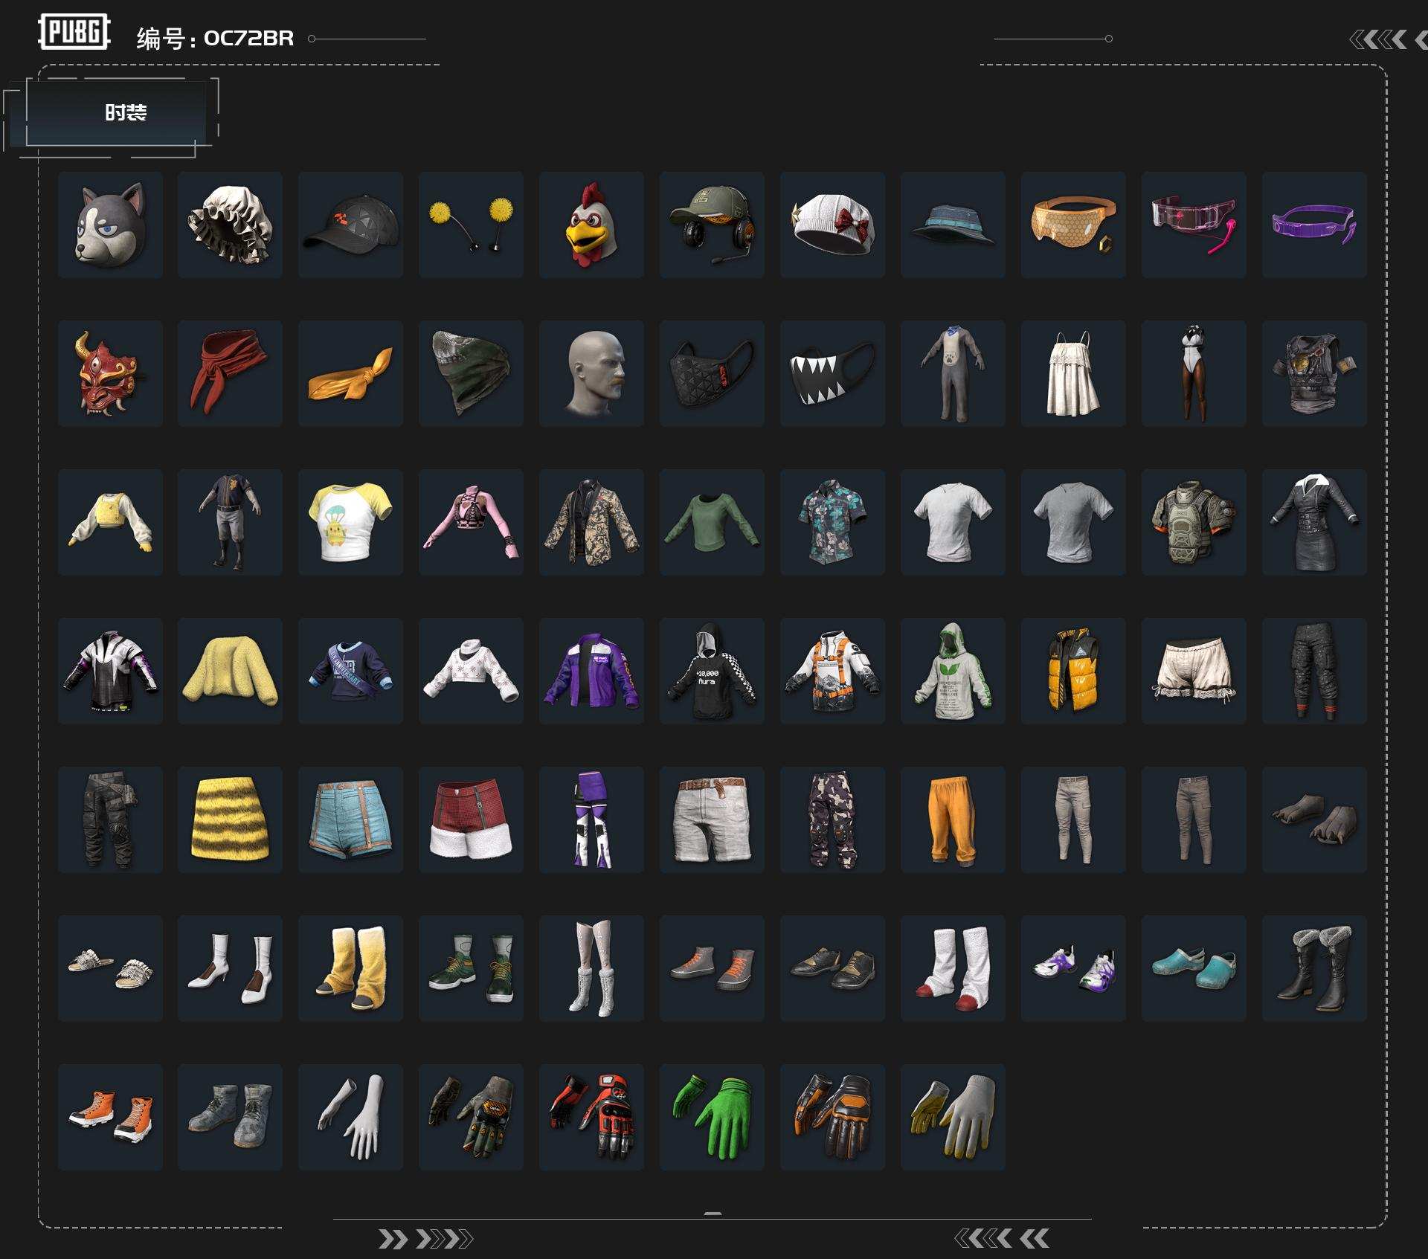The width and height of the screenshot is (1428, 1259).
Task: Select yellow fluffy sweater
Action: pyautogui.click(x=230, y=671)
